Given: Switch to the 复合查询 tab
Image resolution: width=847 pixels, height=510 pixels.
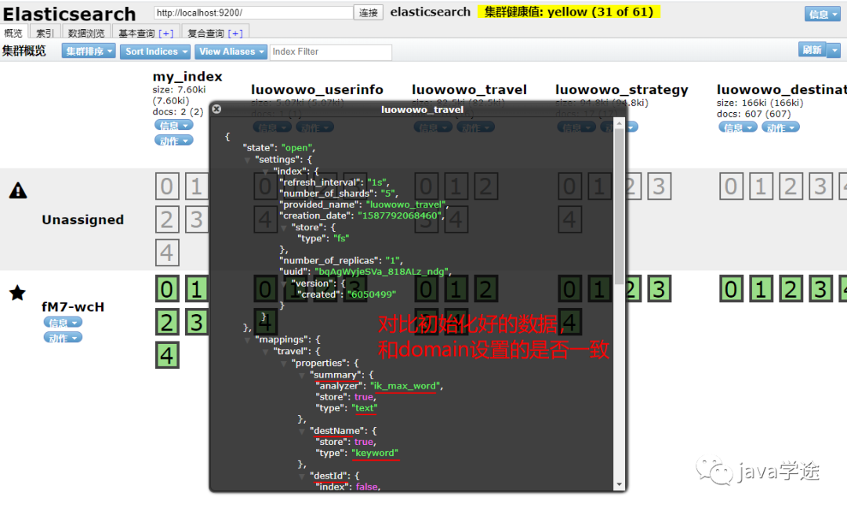Looking at the screenshot, I should tap(216, 33).
